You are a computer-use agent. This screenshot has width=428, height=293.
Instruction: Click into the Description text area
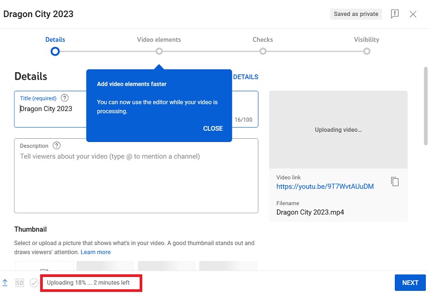click(136, 176)
